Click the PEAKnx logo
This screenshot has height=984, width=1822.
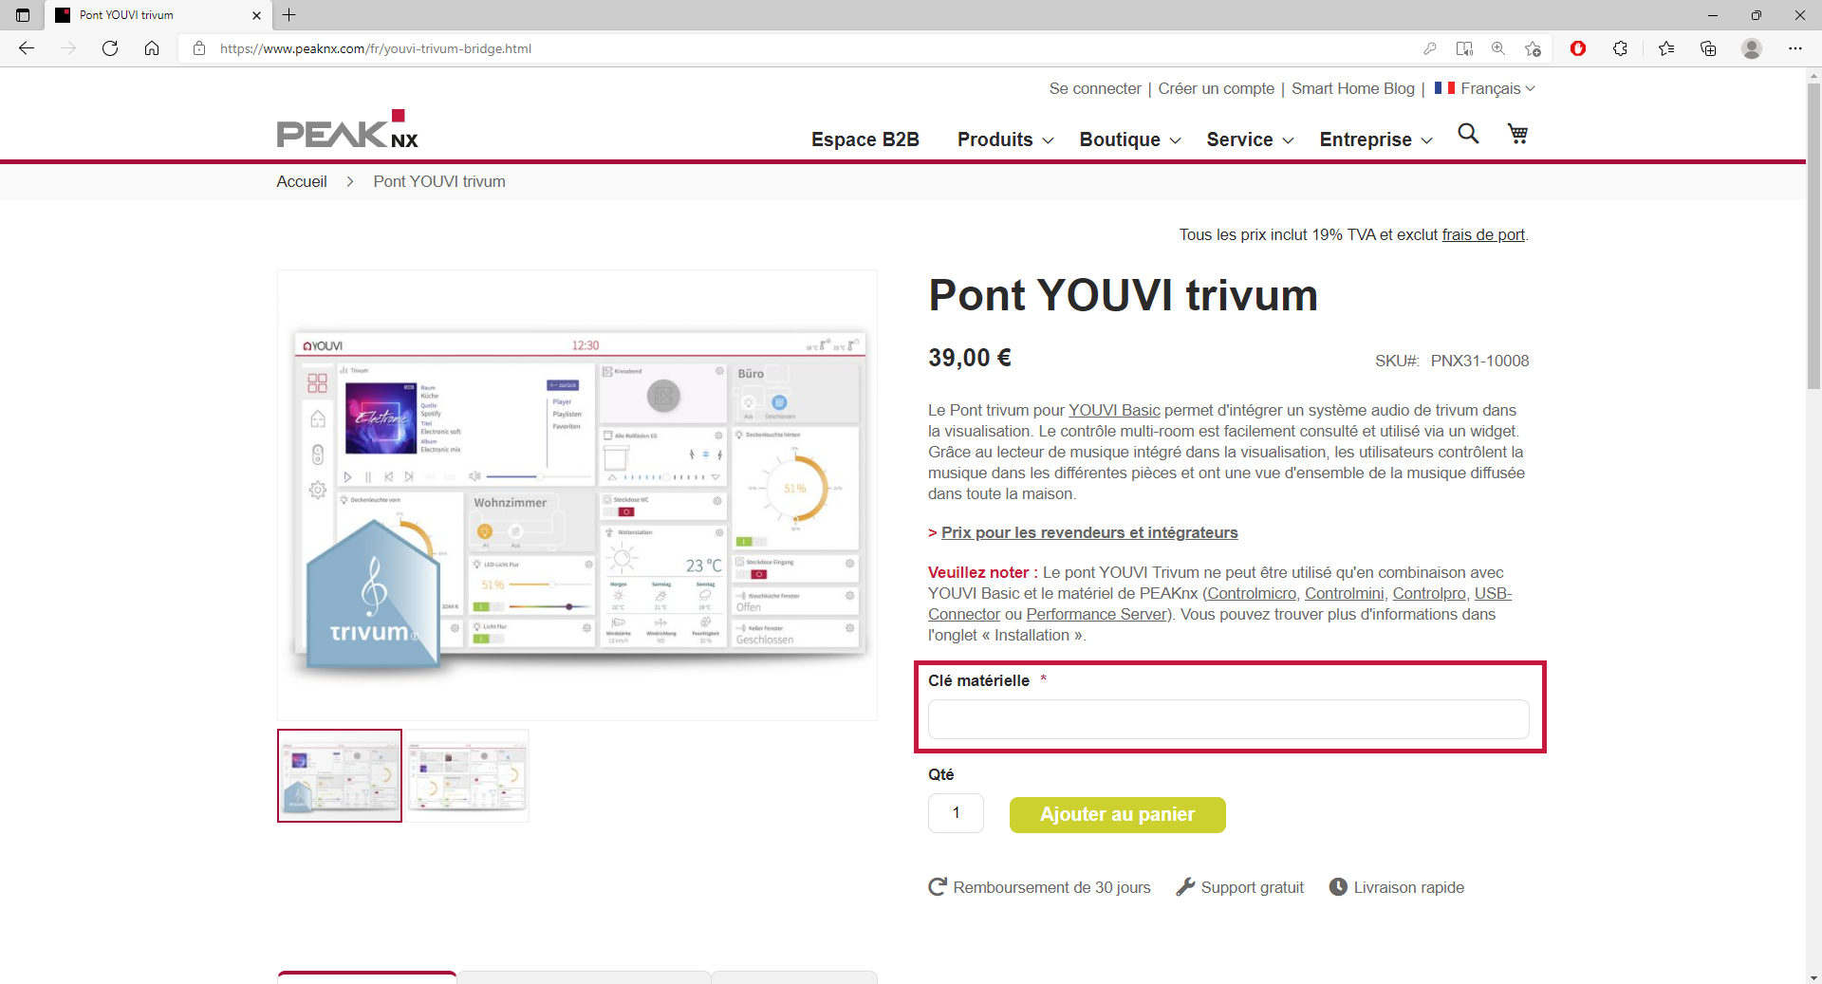point(347,129)
